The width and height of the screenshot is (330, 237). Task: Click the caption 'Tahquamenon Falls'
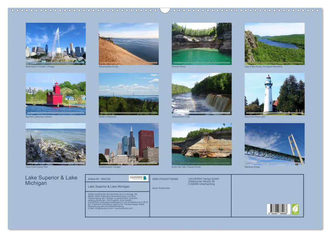(181, 117)
